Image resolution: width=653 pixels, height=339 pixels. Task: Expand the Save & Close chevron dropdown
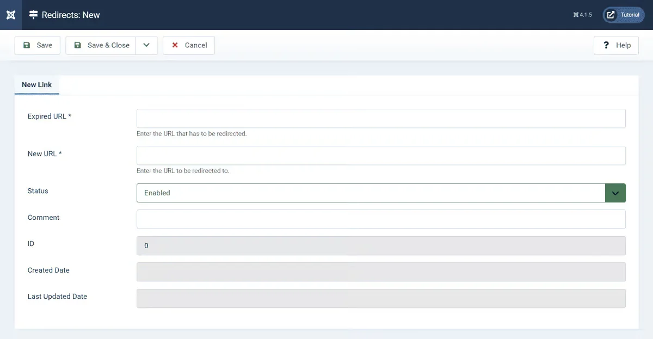point(146,45)
